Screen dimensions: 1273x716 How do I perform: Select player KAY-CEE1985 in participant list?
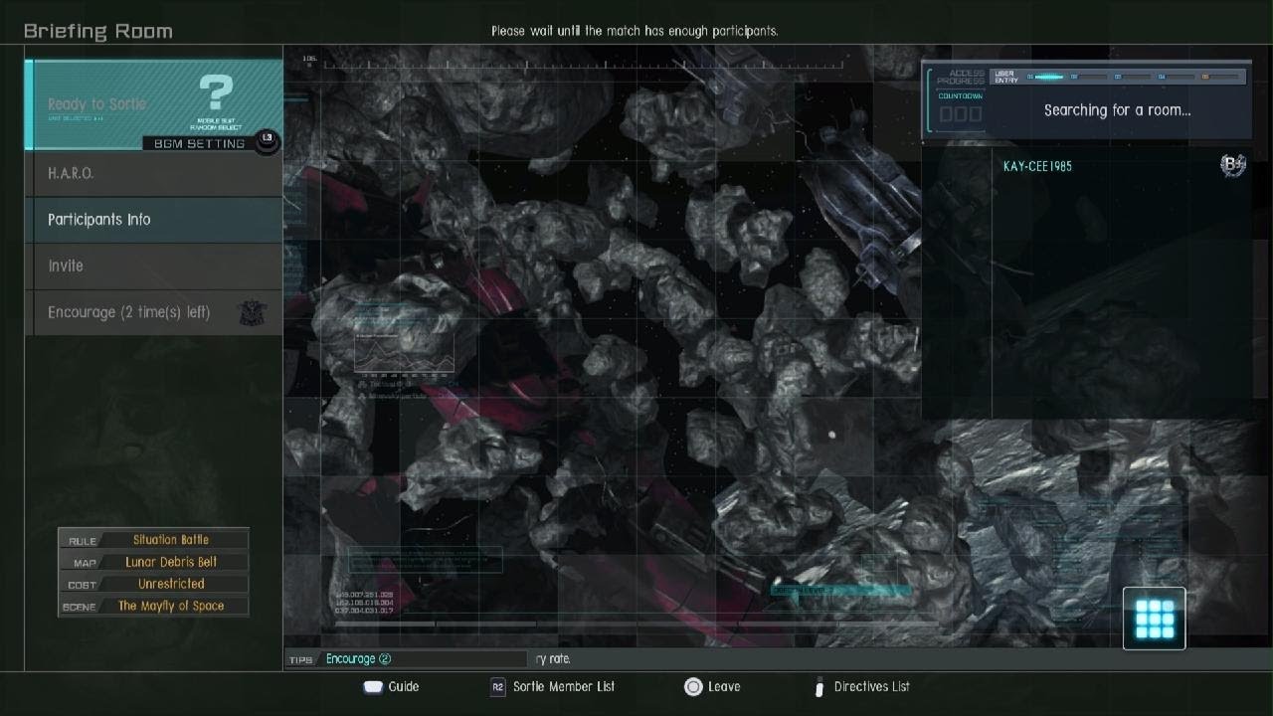tap(1038, 166)
